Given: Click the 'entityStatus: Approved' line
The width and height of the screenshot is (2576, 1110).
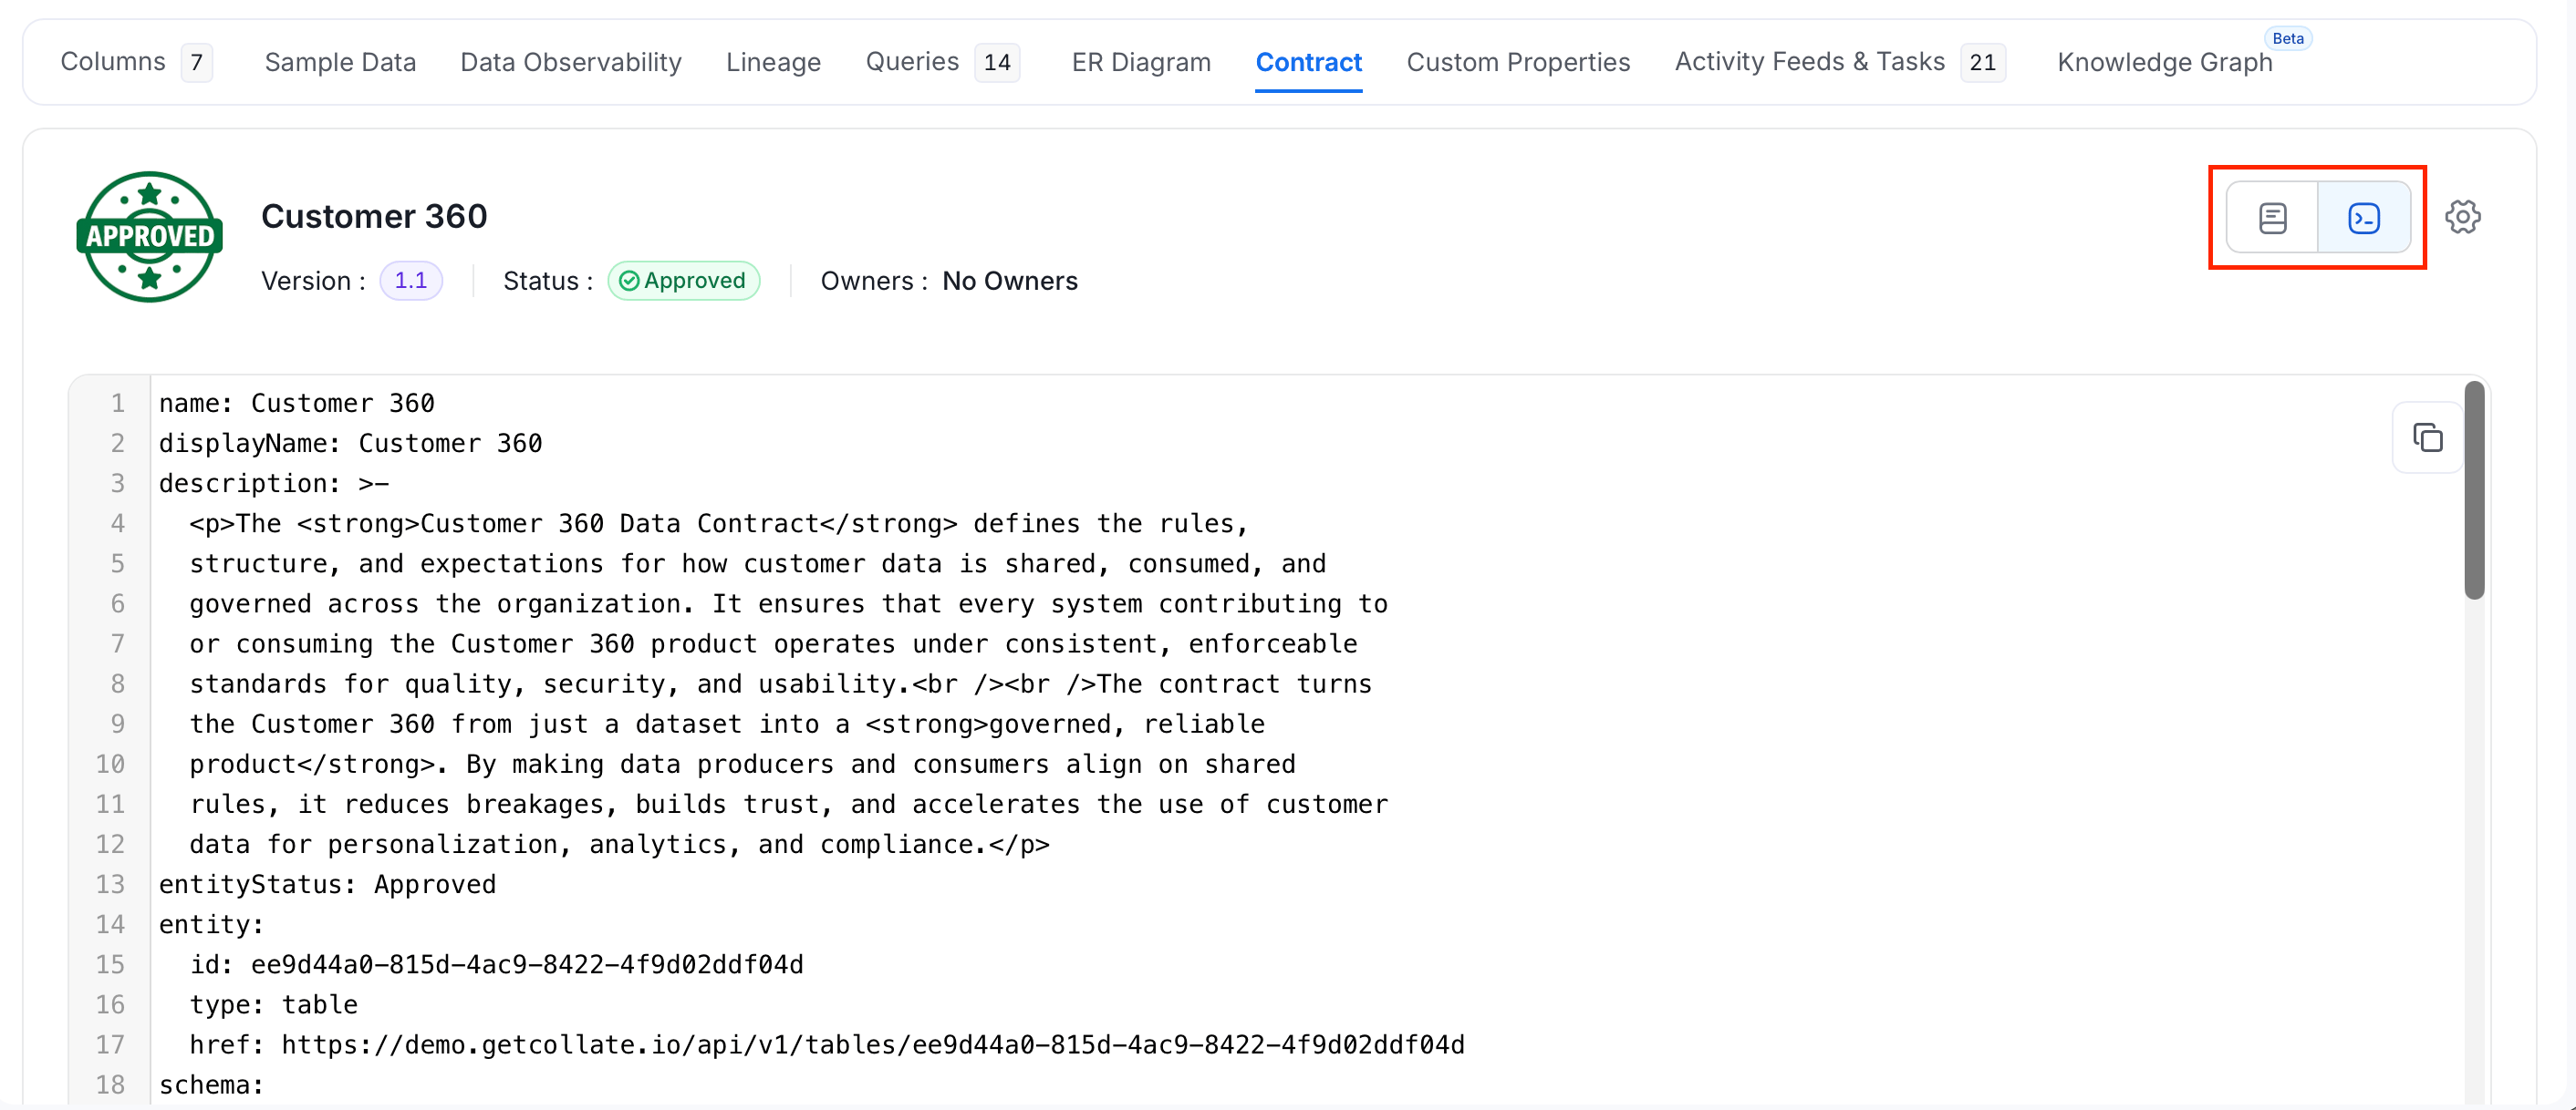Looking at the screenshot, I should pos(327,884).
